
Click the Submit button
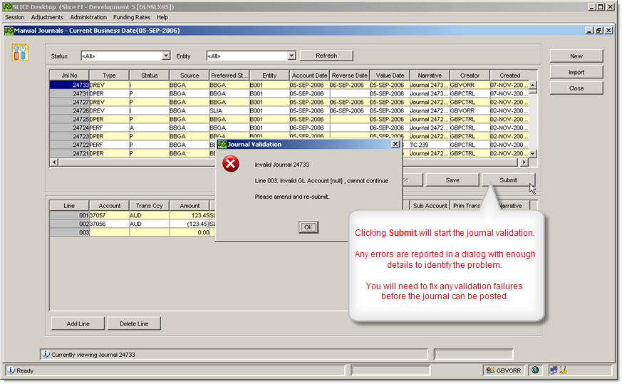508,180
